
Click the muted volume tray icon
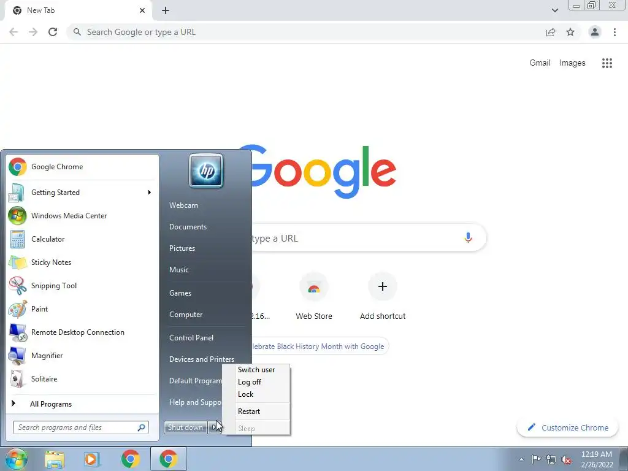pyautogui.click(x=566, y=459)
